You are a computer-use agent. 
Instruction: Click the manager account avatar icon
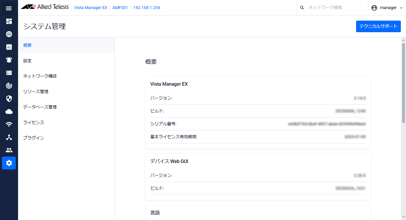point(374,8)
